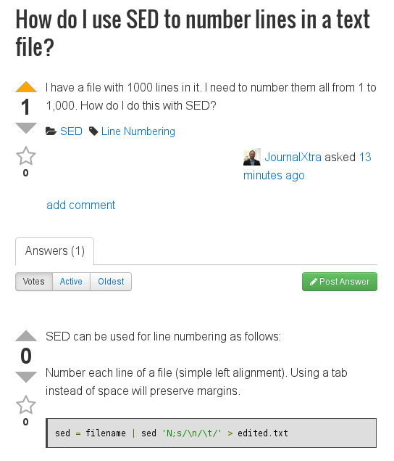The width and height of the screenshot is (394, 461).
Task: Upvote the question with orange arrow
Action: pos(26,86)
